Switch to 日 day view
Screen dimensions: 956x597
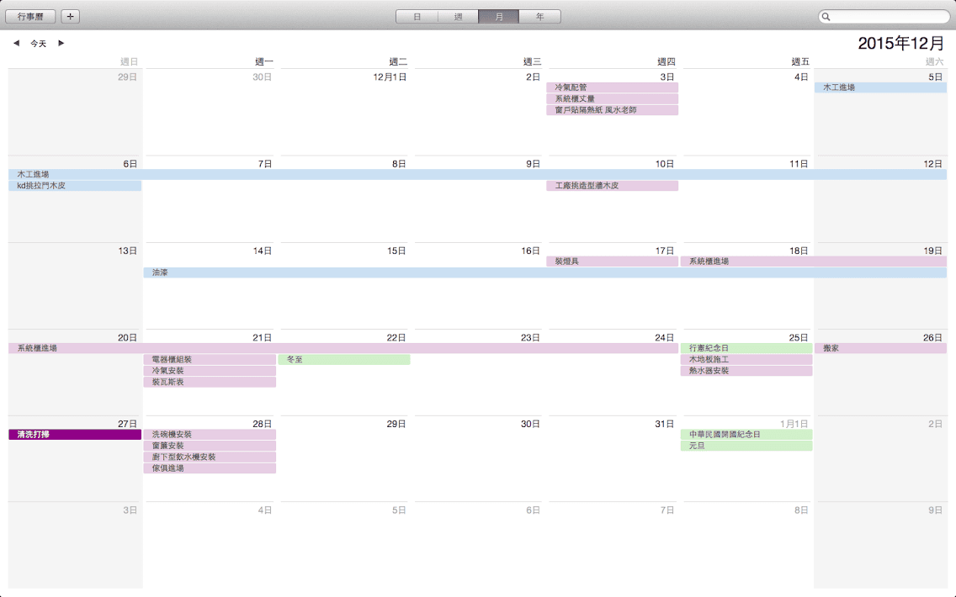417,16
